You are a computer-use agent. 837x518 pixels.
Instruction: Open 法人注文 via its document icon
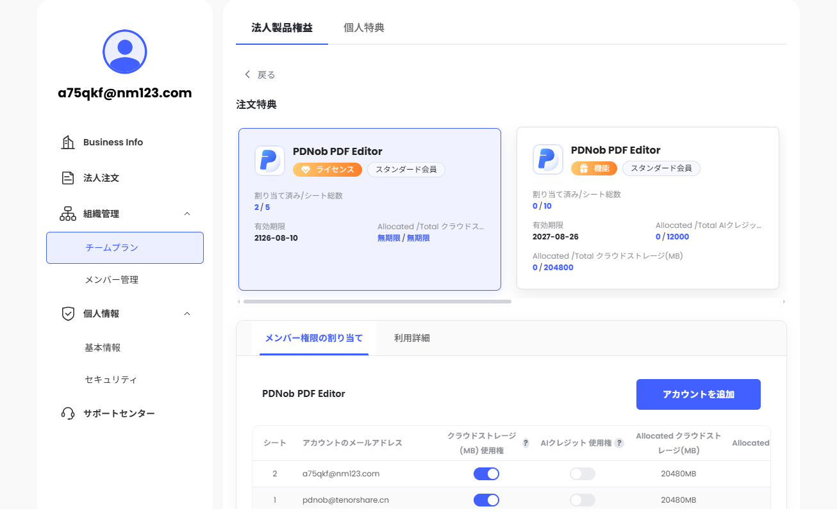pyautogui.click(x=68, y=178)
